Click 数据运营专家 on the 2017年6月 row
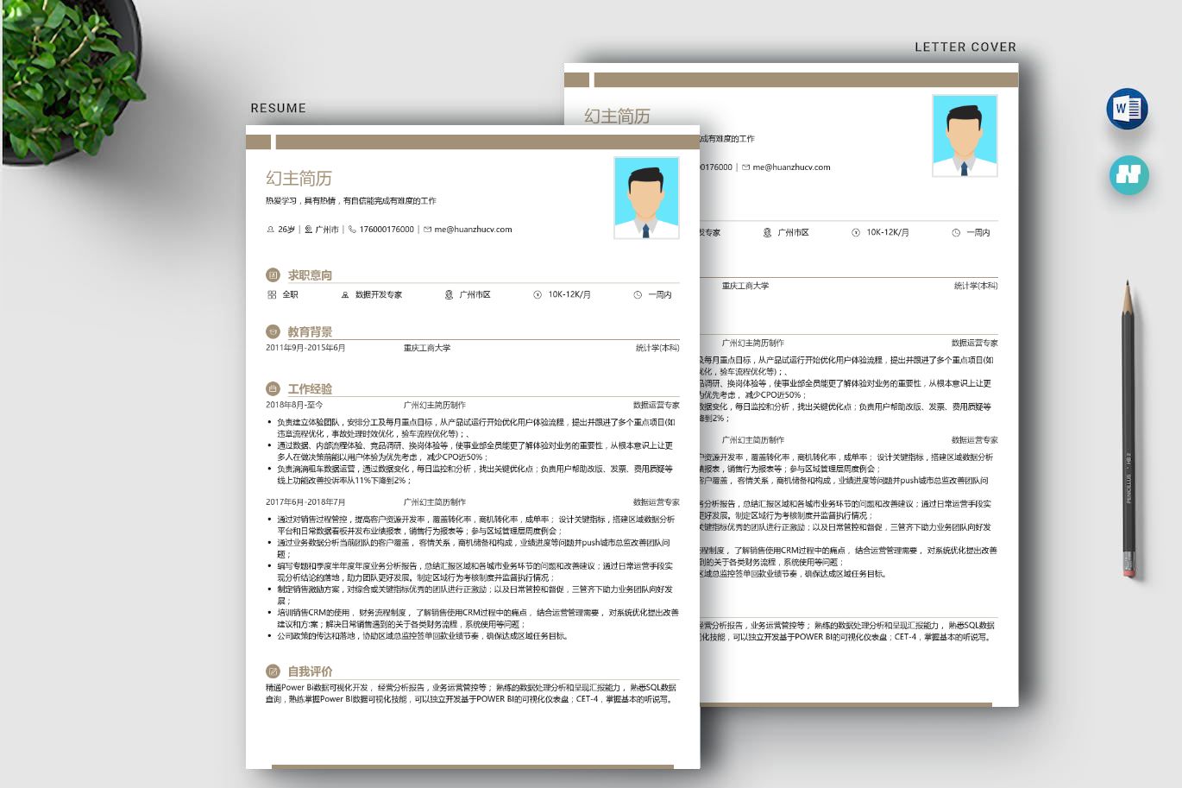 657,501
